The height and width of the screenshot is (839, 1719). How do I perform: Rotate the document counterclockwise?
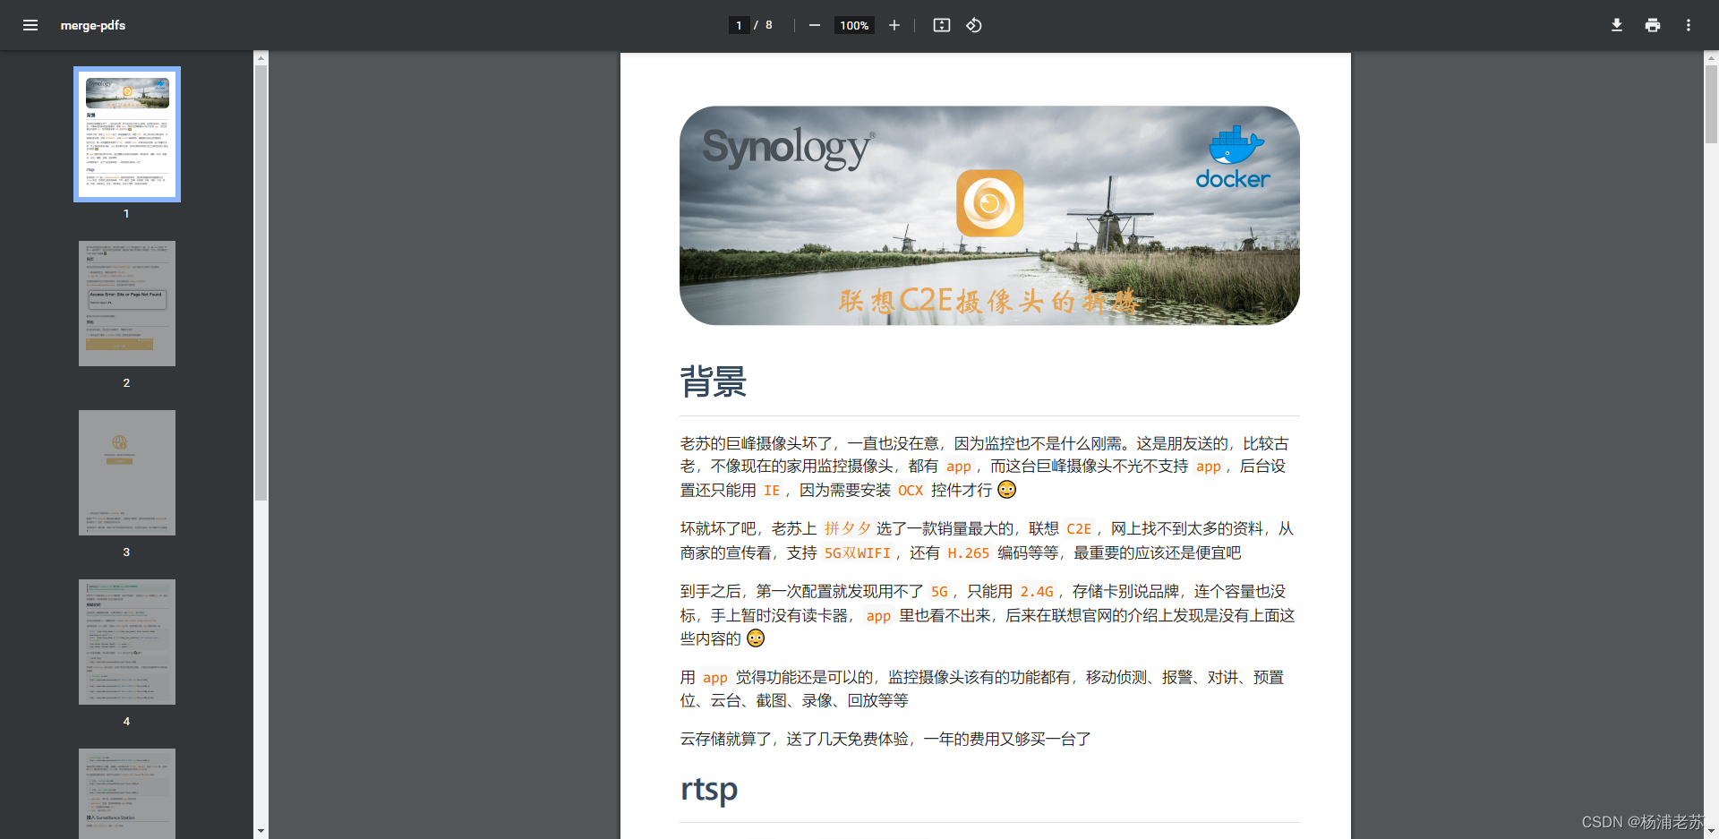tap(974, 25)
